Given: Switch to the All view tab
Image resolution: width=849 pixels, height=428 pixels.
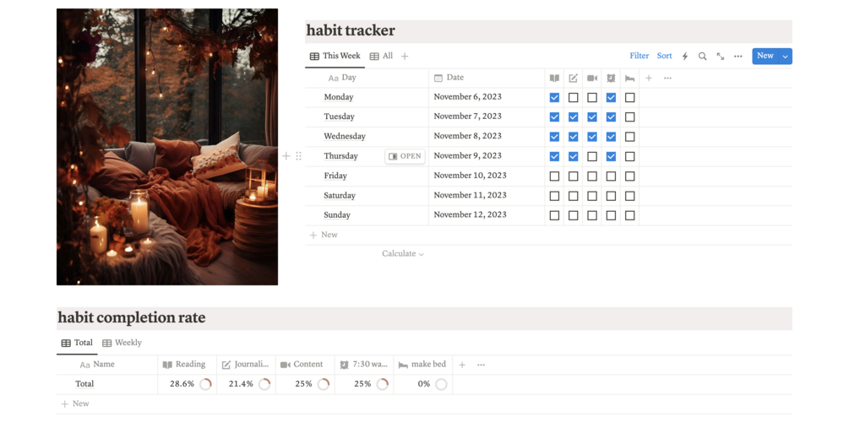Looking at the screenshot, I should [x=381, y=57].
